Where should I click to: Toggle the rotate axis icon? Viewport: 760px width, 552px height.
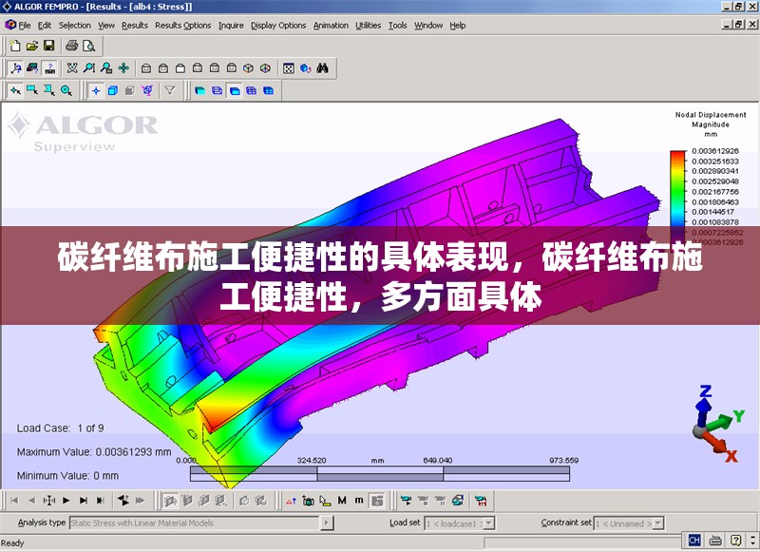coord(15,68)
